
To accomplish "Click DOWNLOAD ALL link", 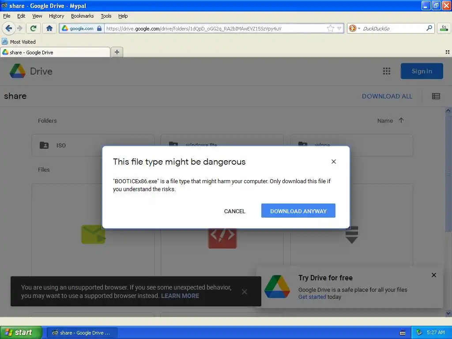I will click(387, 96).
